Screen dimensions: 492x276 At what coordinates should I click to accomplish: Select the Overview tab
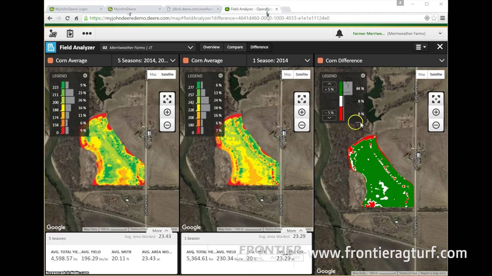point(211,47)
